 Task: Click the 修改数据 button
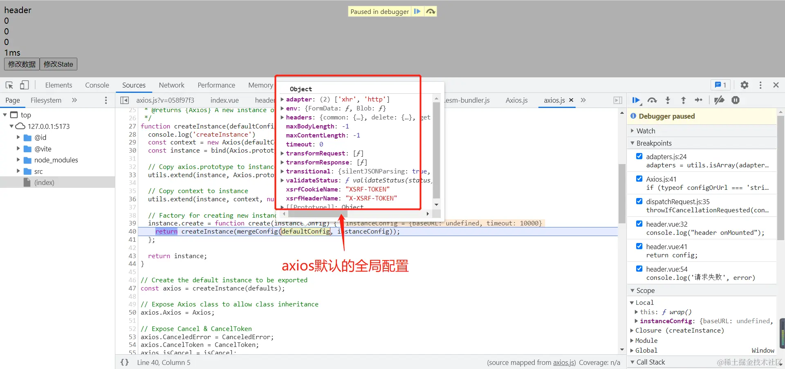(22, 64)
